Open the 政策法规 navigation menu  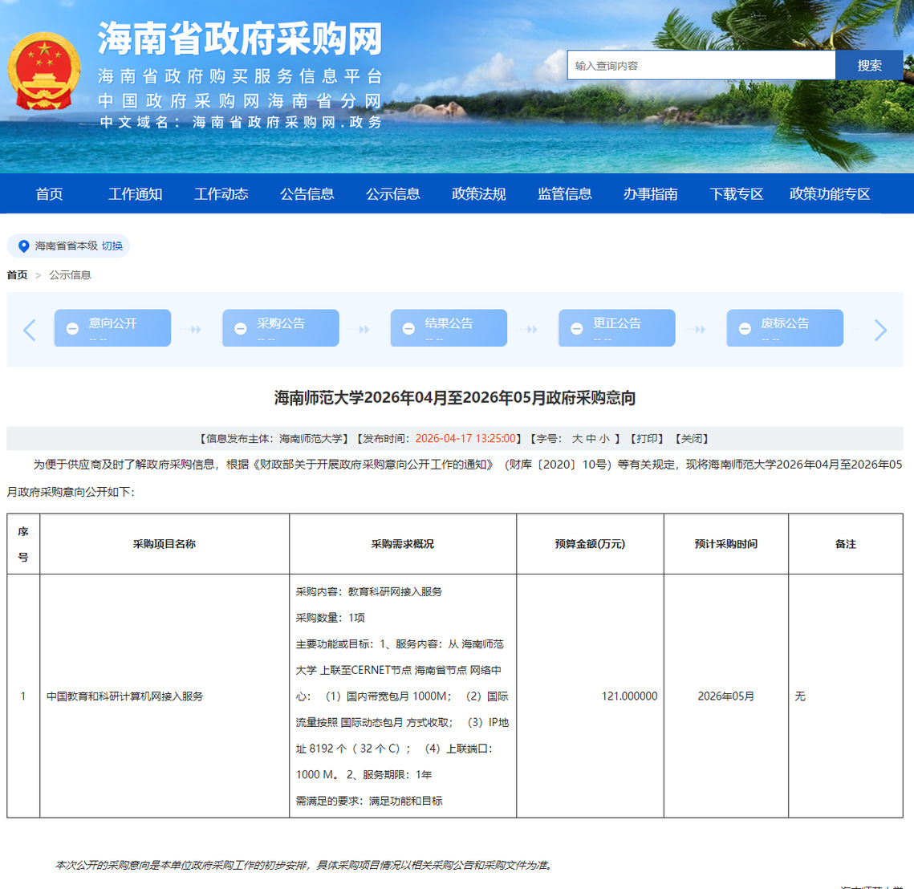[478, 194]
